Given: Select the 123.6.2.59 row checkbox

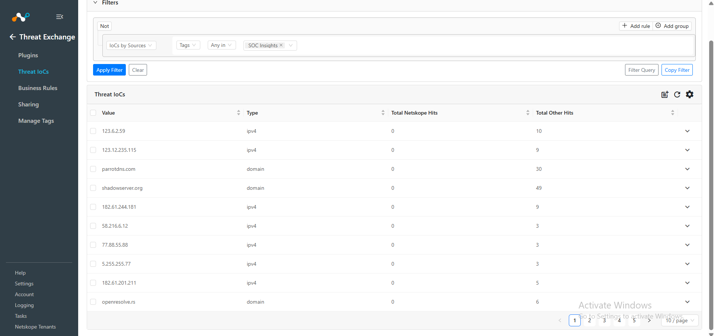Looking at the screenshot, I should tap(93, 131).
